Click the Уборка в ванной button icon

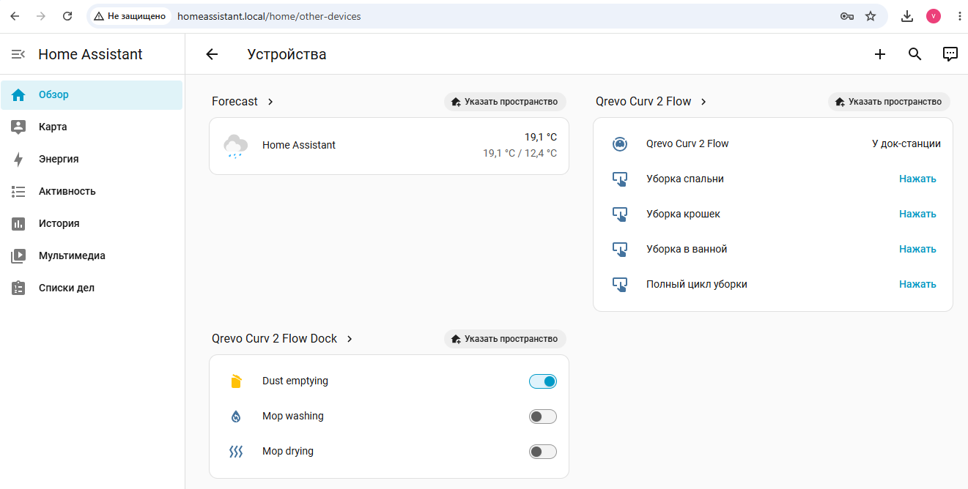(619, 250)
